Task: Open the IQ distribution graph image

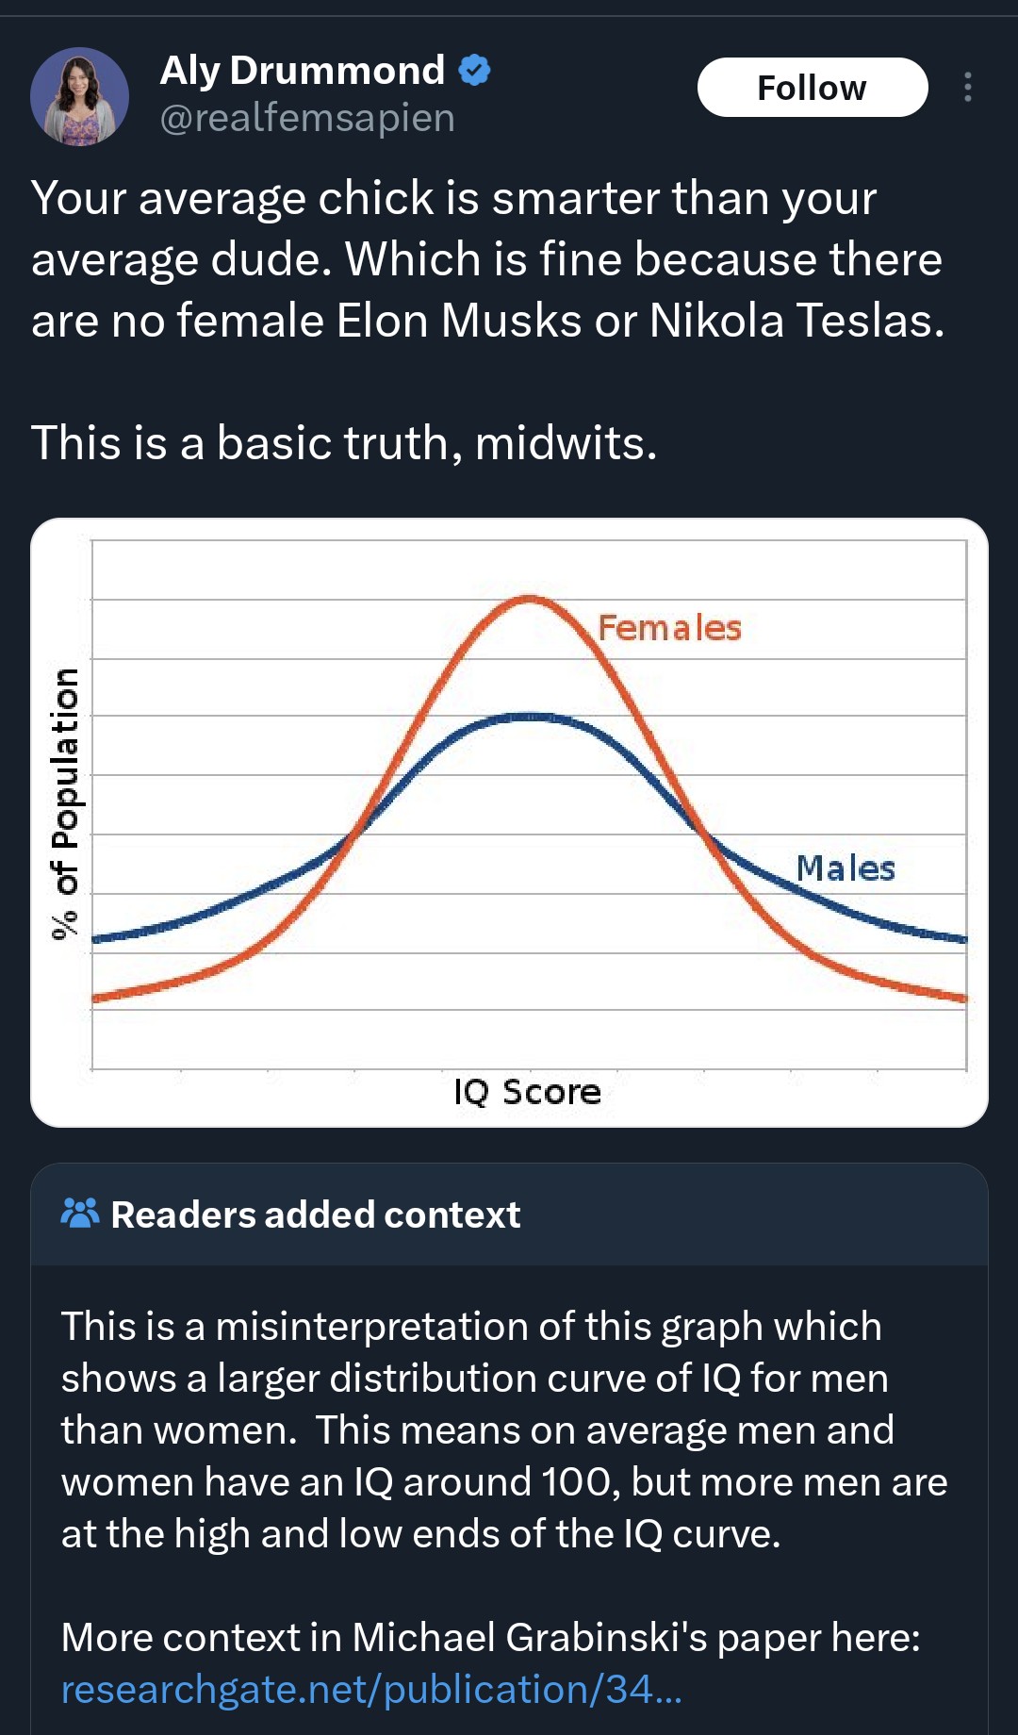Action: tap(509, 822)
